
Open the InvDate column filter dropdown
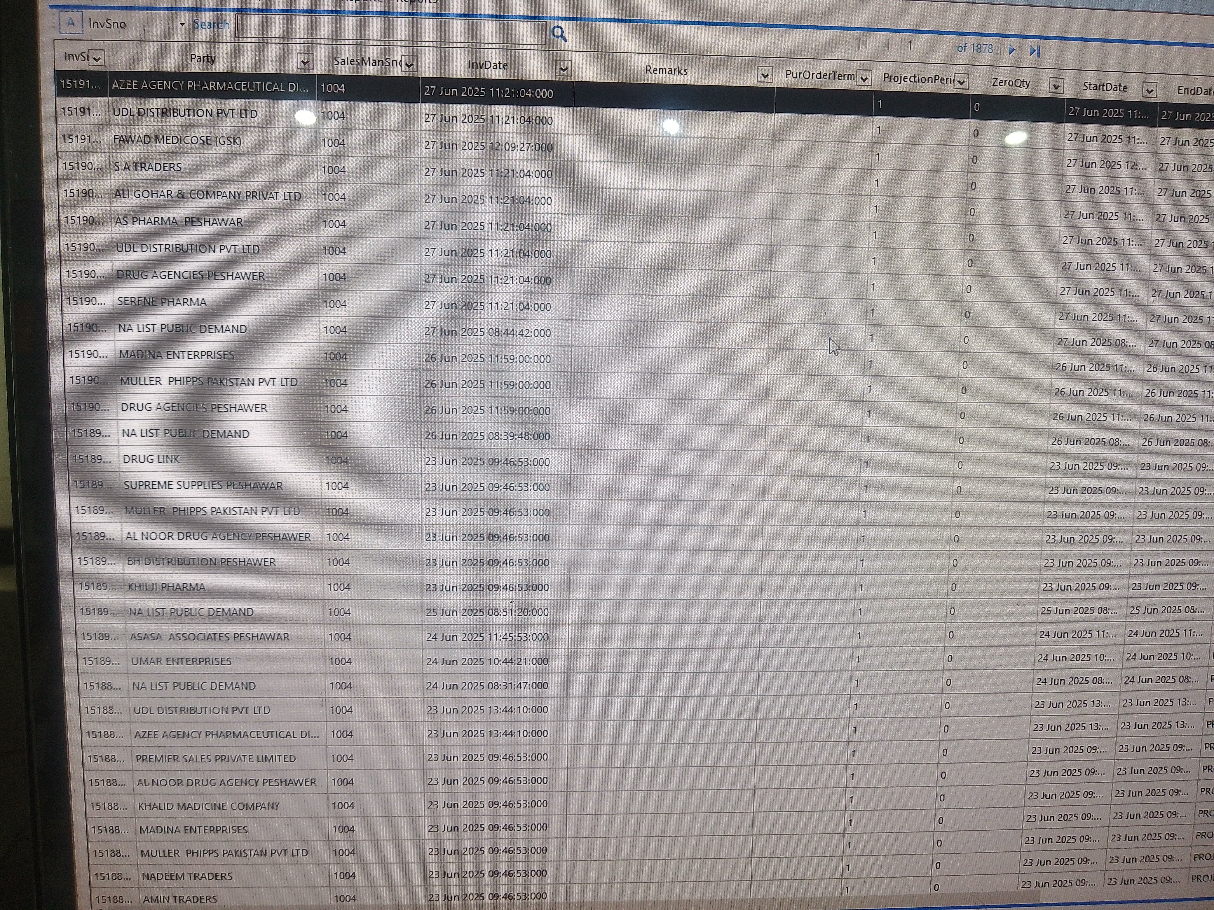[x=563, y=69]
